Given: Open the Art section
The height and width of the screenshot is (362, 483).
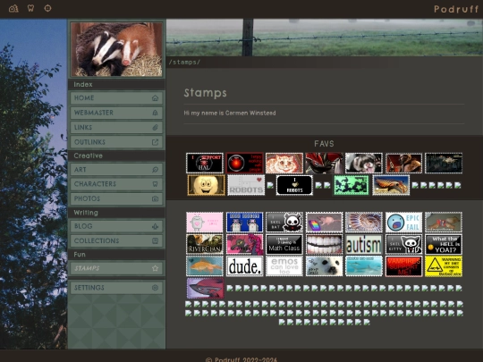Looking at the screenshot, I should [x=116, y=170].
